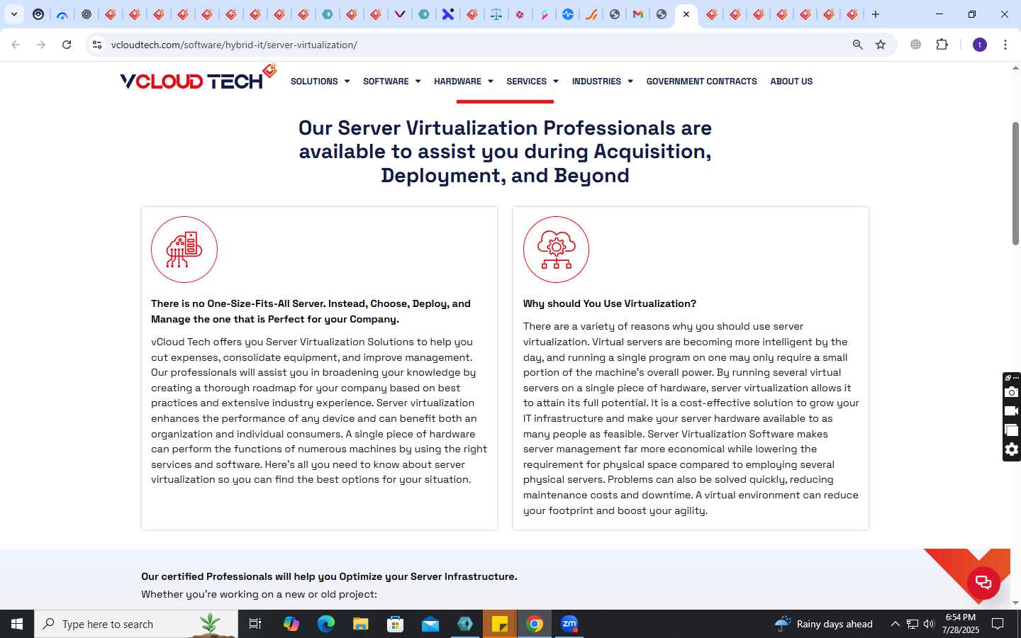Viewport: 1021px width, 638px height.
Task: Expand the HARDWARE menu
Action: (463, 82)
